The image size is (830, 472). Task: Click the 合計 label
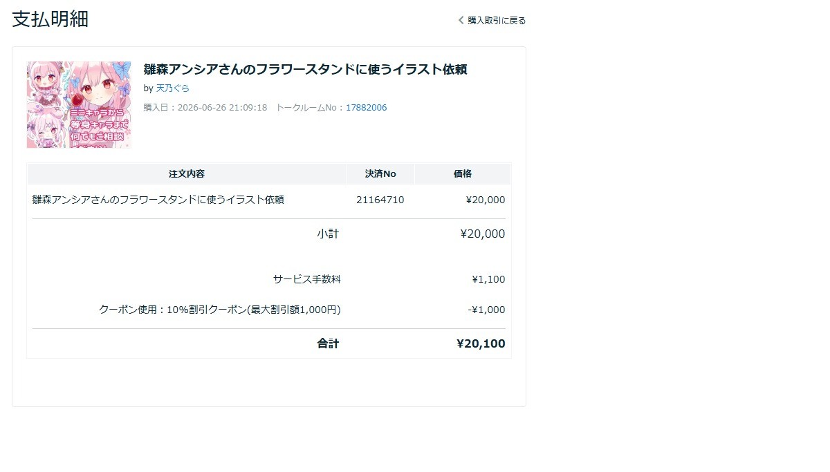[328, 343]
